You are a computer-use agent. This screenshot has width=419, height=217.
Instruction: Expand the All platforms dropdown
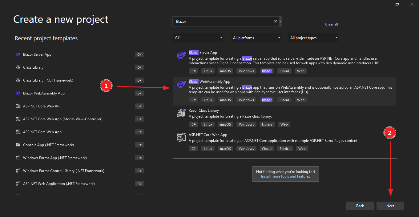point(256,38)
